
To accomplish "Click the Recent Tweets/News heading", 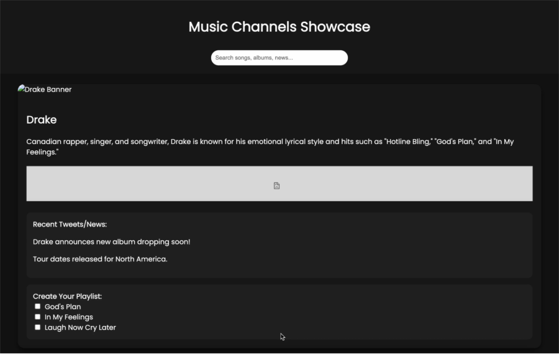I will click(70, 224).
